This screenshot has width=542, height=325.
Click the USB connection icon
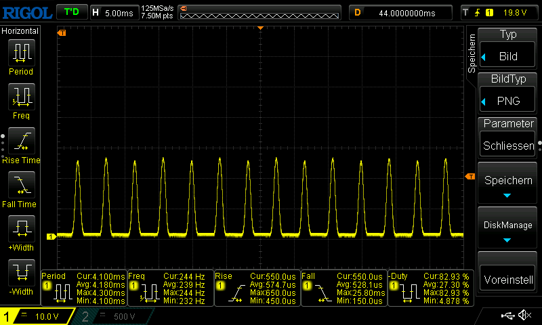pyautogui.click(x=507, y=315)
